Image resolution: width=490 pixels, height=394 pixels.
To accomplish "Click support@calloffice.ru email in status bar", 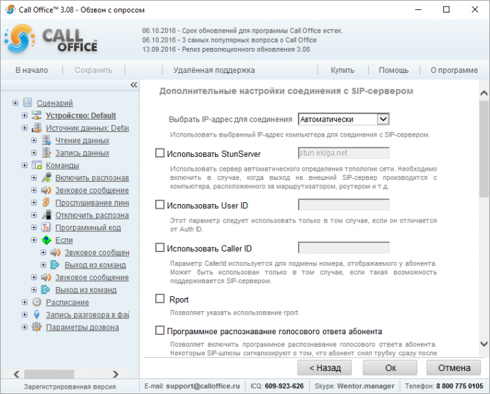I will (203, 386).
